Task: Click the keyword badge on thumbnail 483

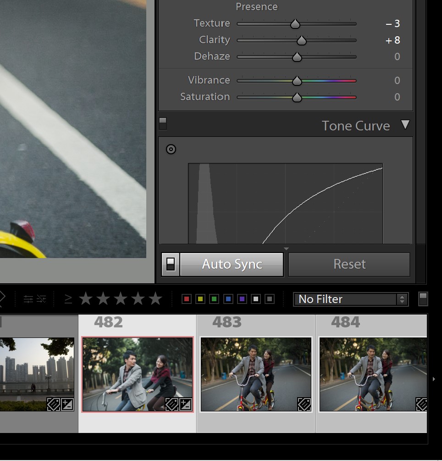Action: [x=304, y=405]
